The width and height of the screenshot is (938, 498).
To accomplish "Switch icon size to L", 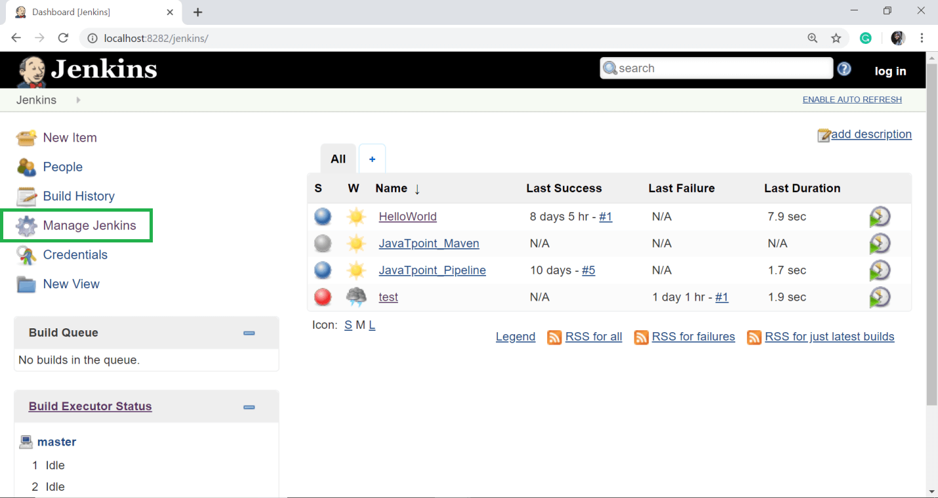I will pyautogui.click(x=372, y=325).
